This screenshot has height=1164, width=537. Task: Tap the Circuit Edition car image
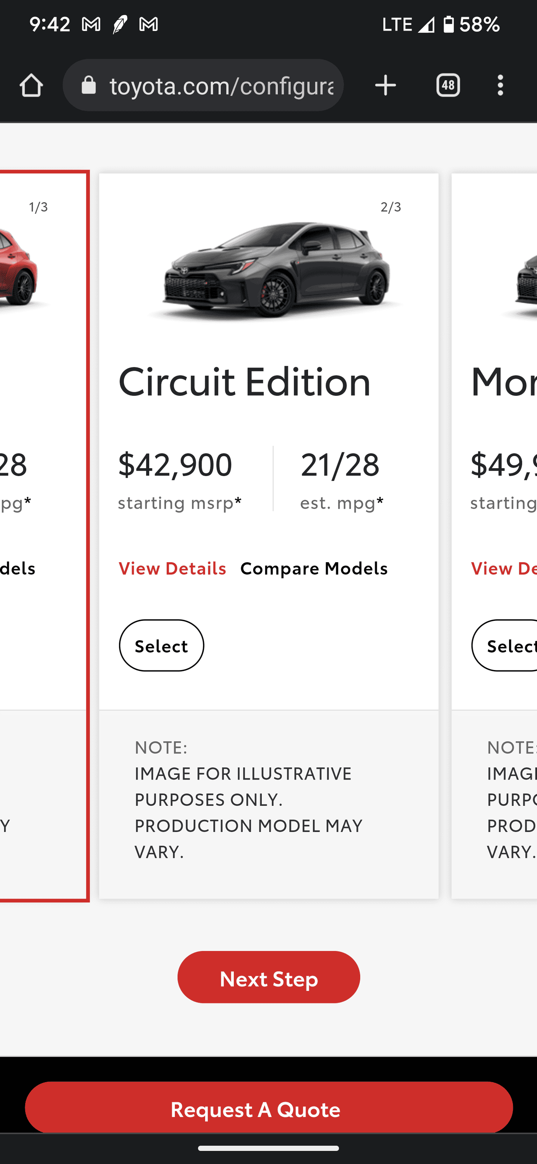271,269
